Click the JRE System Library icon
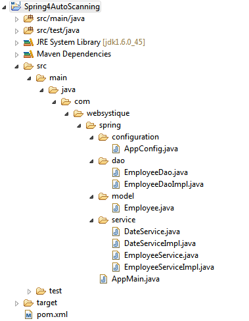The width and height of the screenshot is (249, 321). [28, 42]
